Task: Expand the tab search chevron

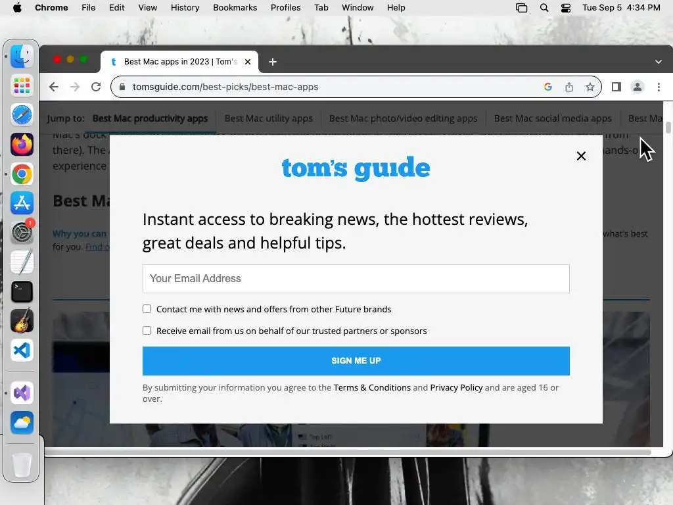Action: [x=658, y=62]
